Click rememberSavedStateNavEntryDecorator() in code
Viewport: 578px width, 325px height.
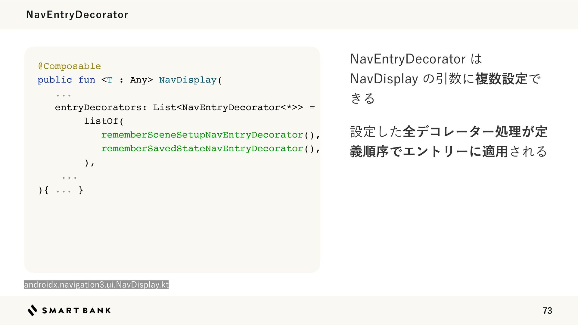click(208, 149)
